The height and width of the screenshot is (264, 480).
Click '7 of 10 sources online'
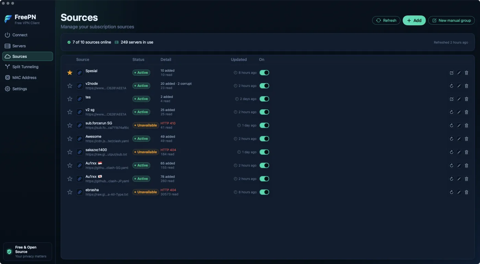coord(92,42)
